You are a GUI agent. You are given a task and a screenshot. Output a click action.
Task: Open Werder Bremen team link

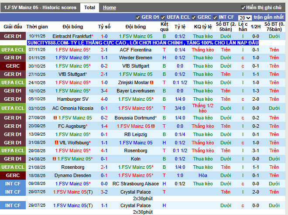click(136, 58)
